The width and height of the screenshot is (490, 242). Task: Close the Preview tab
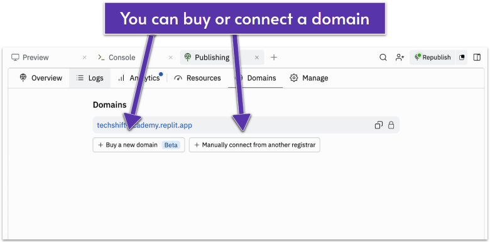point(84,58)
